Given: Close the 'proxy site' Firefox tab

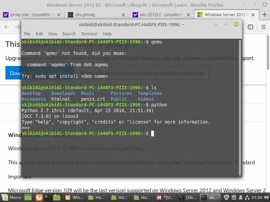Looking at the screenshot, I should click(x=59, y=15).
